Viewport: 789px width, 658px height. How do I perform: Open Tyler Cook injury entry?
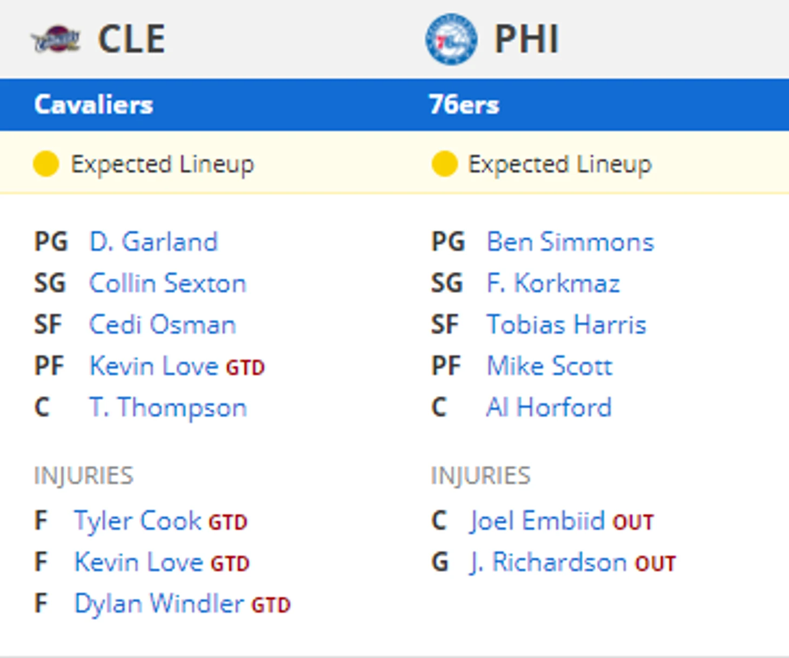138,521
